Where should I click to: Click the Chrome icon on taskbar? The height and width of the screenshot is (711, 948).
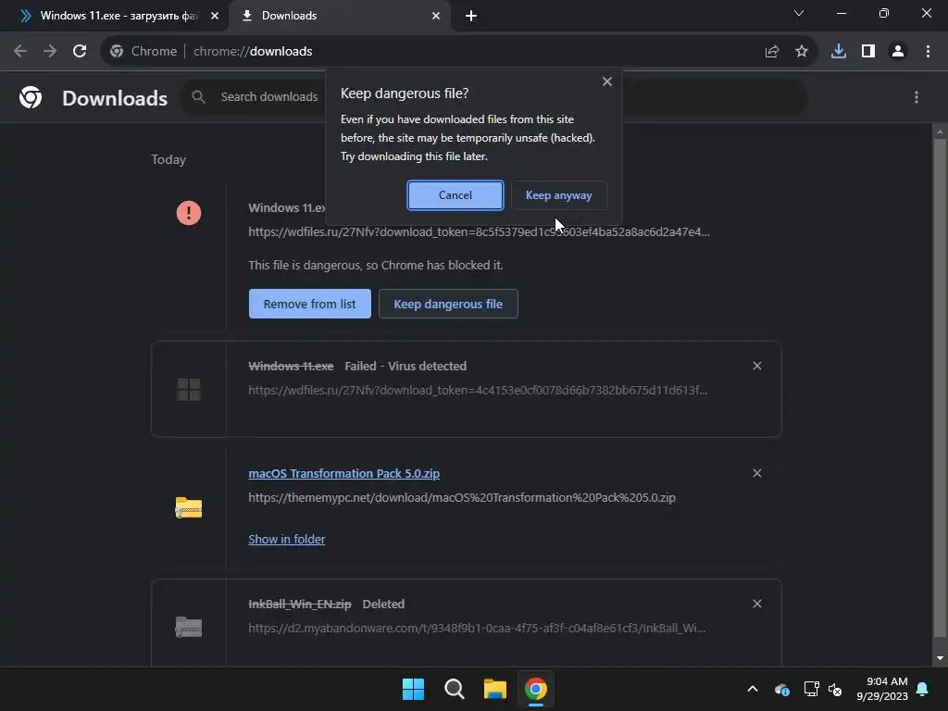(x=536, y=689)
